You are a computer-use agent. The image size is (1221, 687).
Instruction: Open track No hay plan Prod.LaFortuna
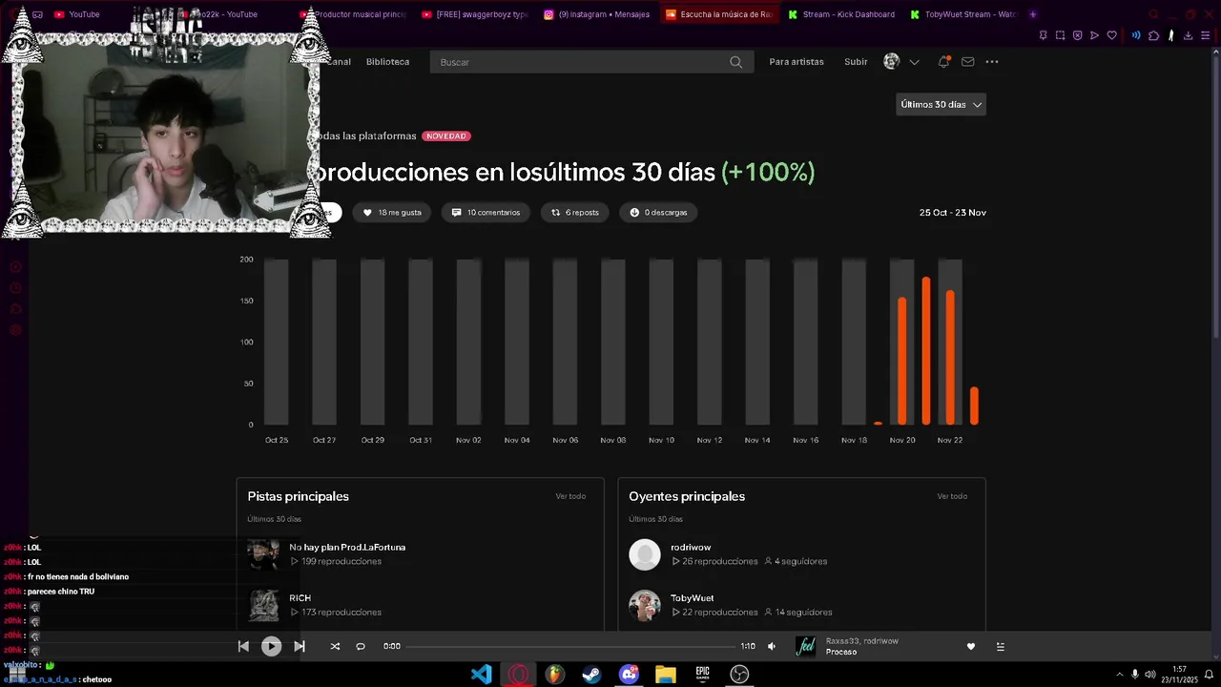347,547
